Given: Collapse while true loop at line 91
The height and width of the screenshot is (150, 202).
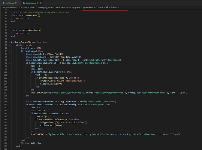Looking at the screenshot, I should click(9, 45).
